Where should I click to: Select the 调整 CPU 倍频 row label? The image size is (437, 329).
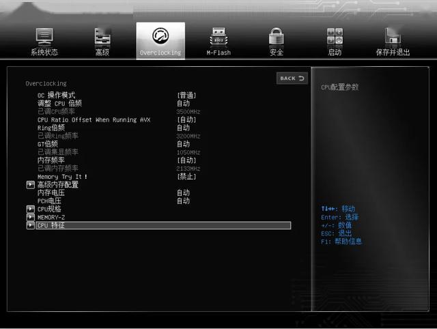point(59,103)
